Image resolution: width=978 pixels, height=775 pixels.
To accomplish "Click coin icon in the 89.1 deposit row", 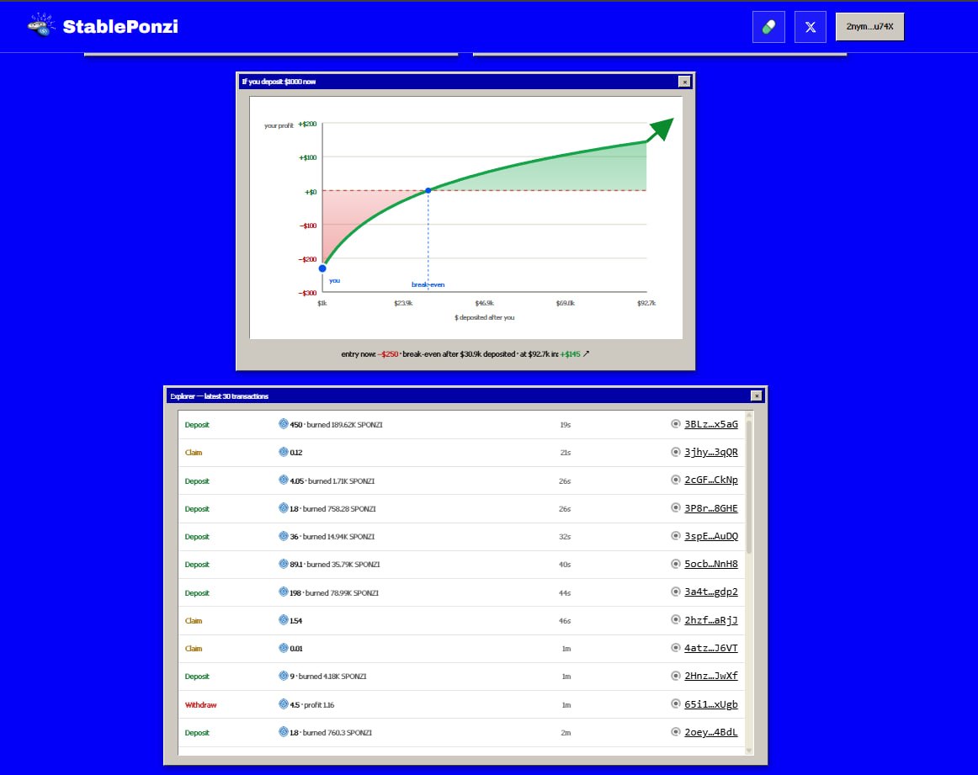I will point(283,564).
